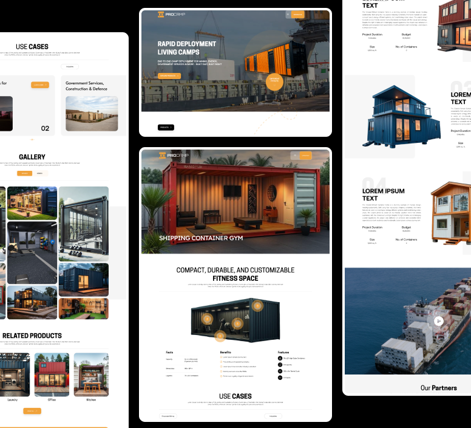Click the play button on the cargo ship video
This screenshot has height=428, width=471.
point(439,321)
